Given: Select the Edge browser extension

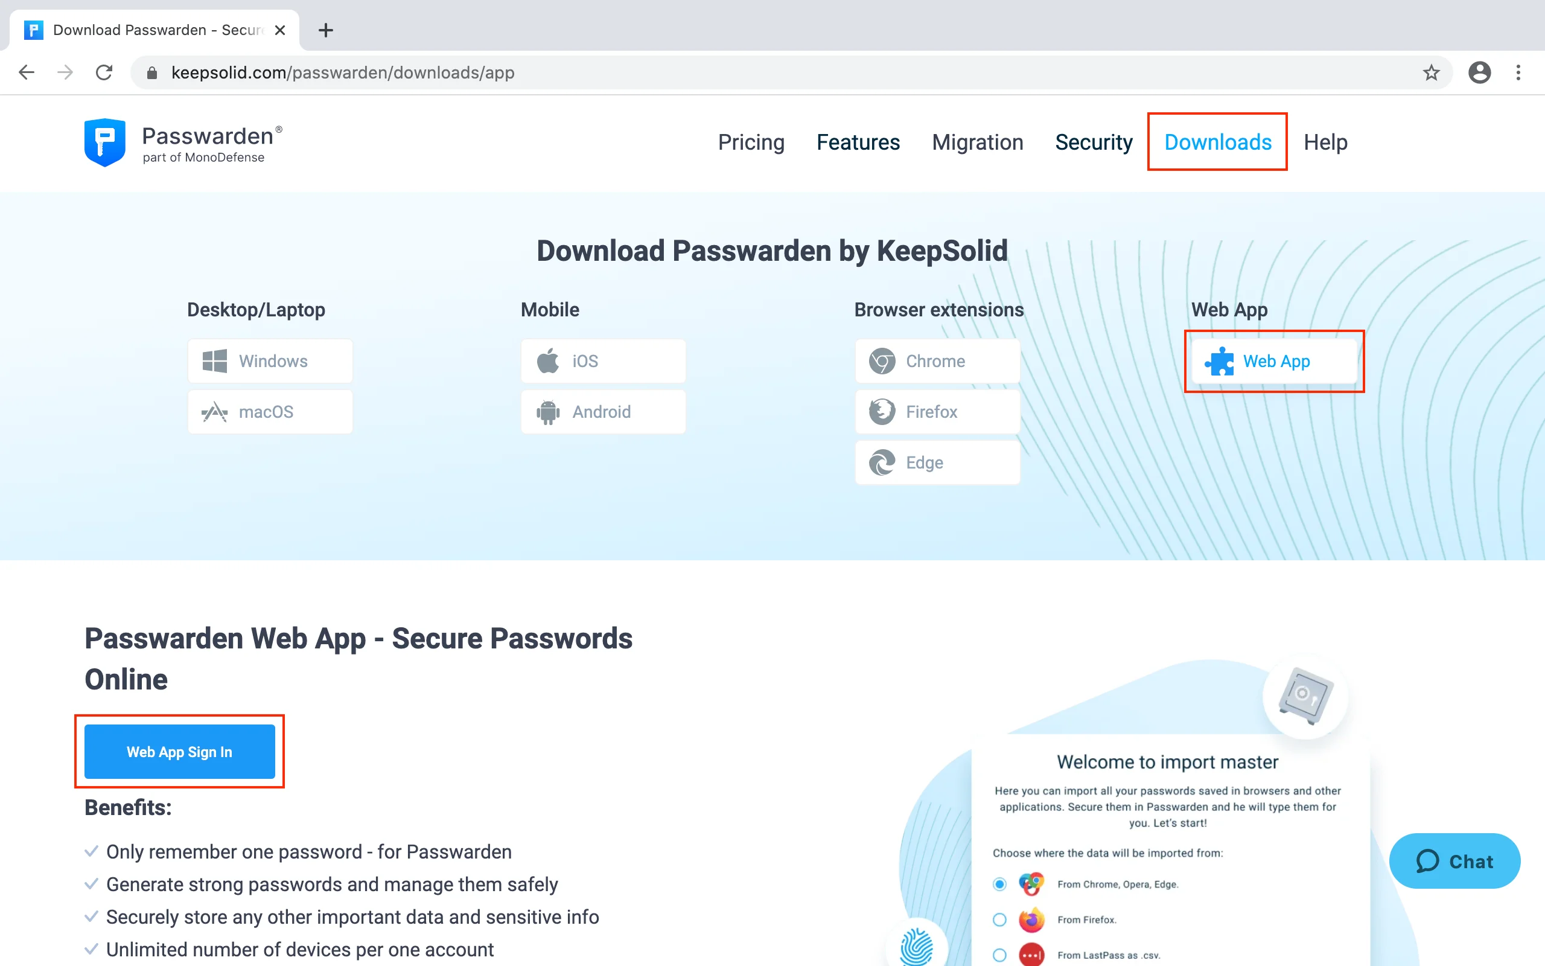Looking at the screenshot, I should tap(937, 462).
